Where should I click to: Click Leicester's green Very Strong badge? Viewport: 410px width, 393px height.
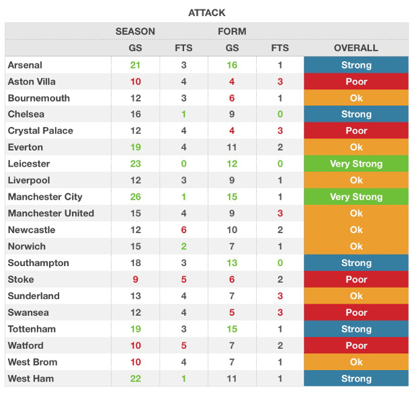pos(356,164)
